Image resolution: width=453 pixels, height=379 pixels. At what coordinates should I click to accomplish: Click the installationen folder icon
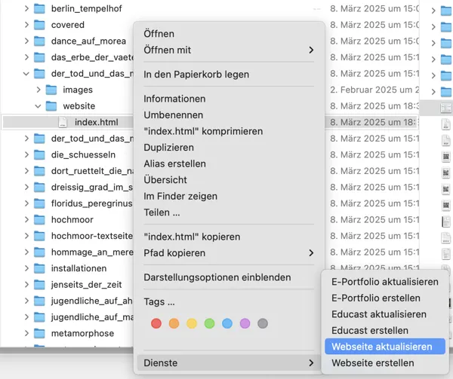pos(39,268)
